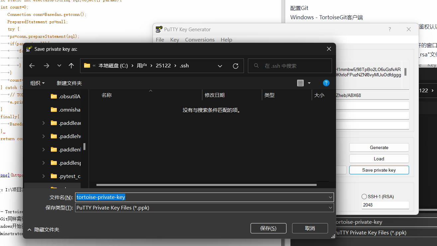Open the File menu in PuTTY Key Generator

tap(160, 40)
